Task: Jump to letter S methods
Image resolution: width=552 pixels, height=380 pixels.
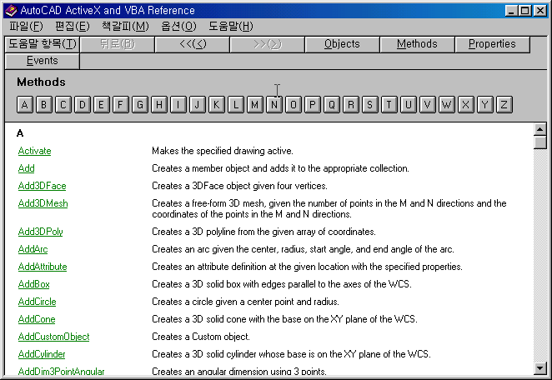Action: (370, 105)
